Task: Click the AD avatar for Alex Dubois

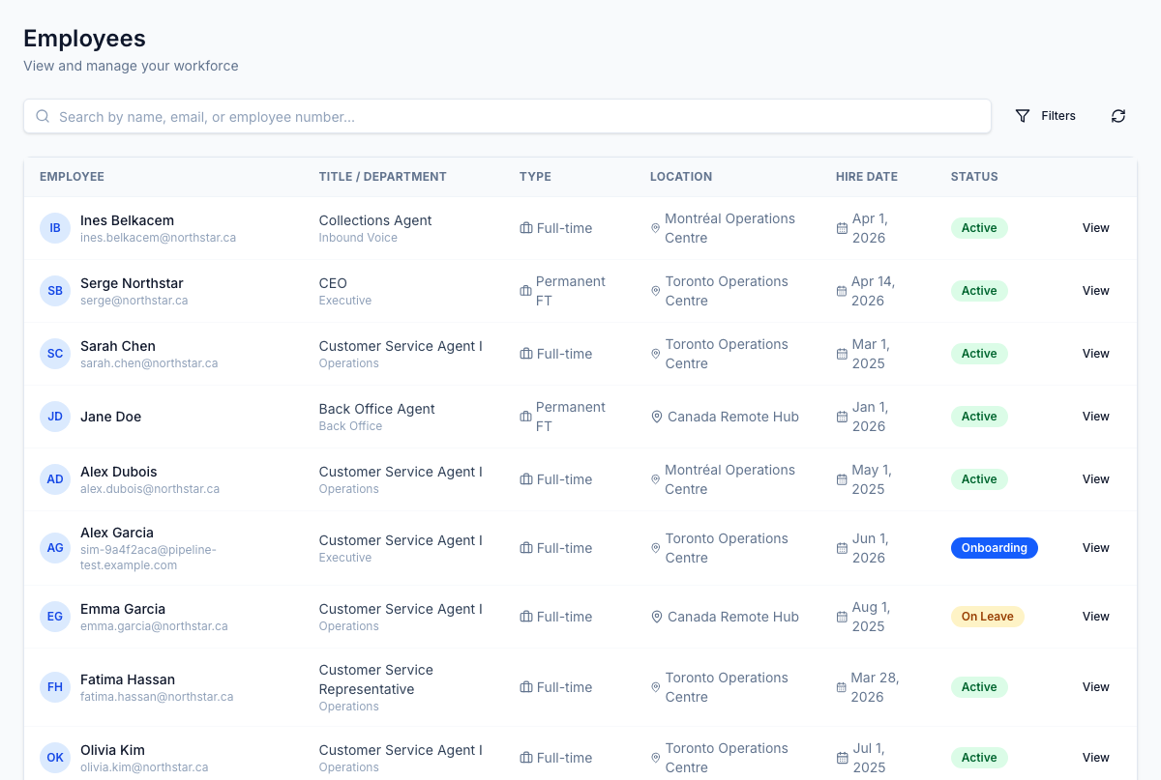Action: (x=55, y=479)
